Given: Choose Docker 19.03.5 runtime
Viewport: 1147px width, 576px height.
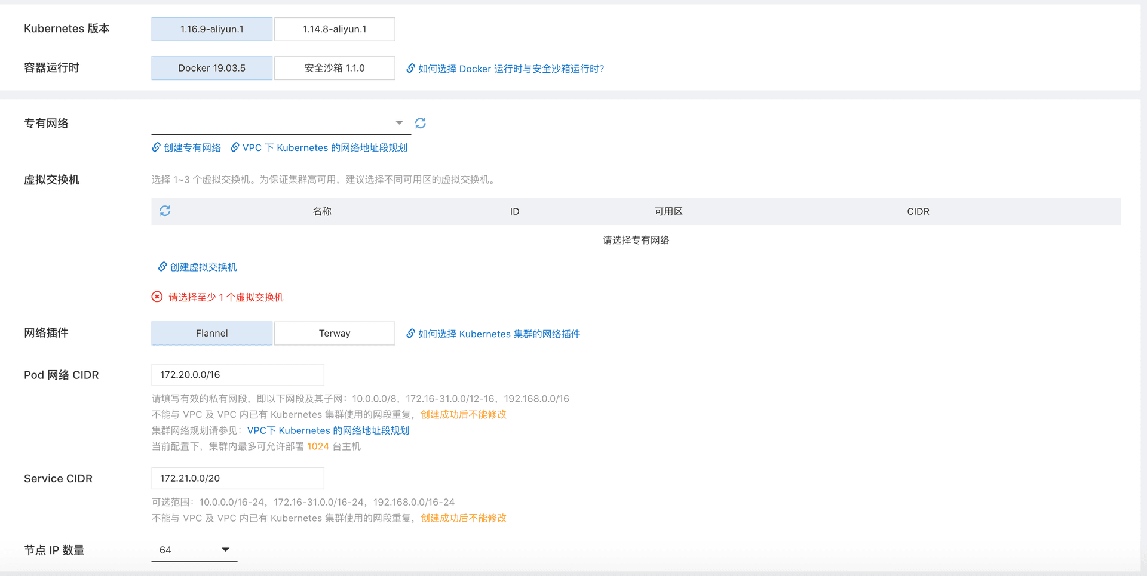Looking at the screenshot, I should coord(212,68).
